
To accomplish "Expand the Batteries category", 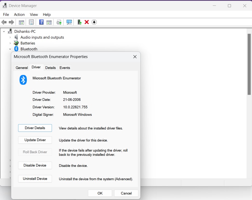I will tap(10, 43).
